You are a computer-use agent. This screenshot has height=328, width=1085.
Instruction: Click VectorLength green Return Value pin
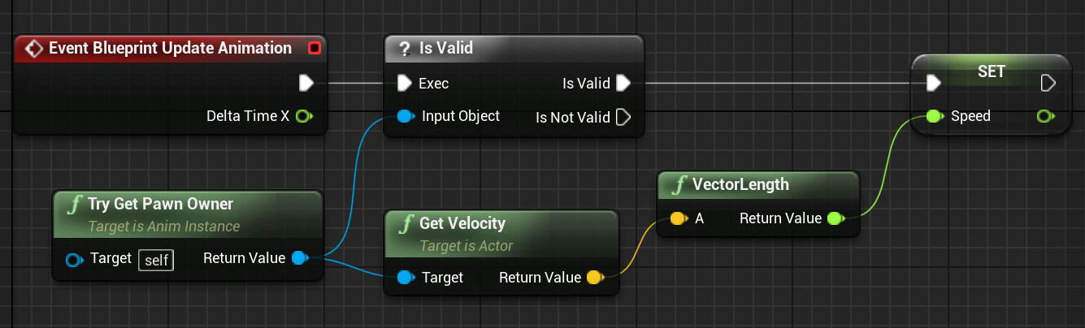835,218
